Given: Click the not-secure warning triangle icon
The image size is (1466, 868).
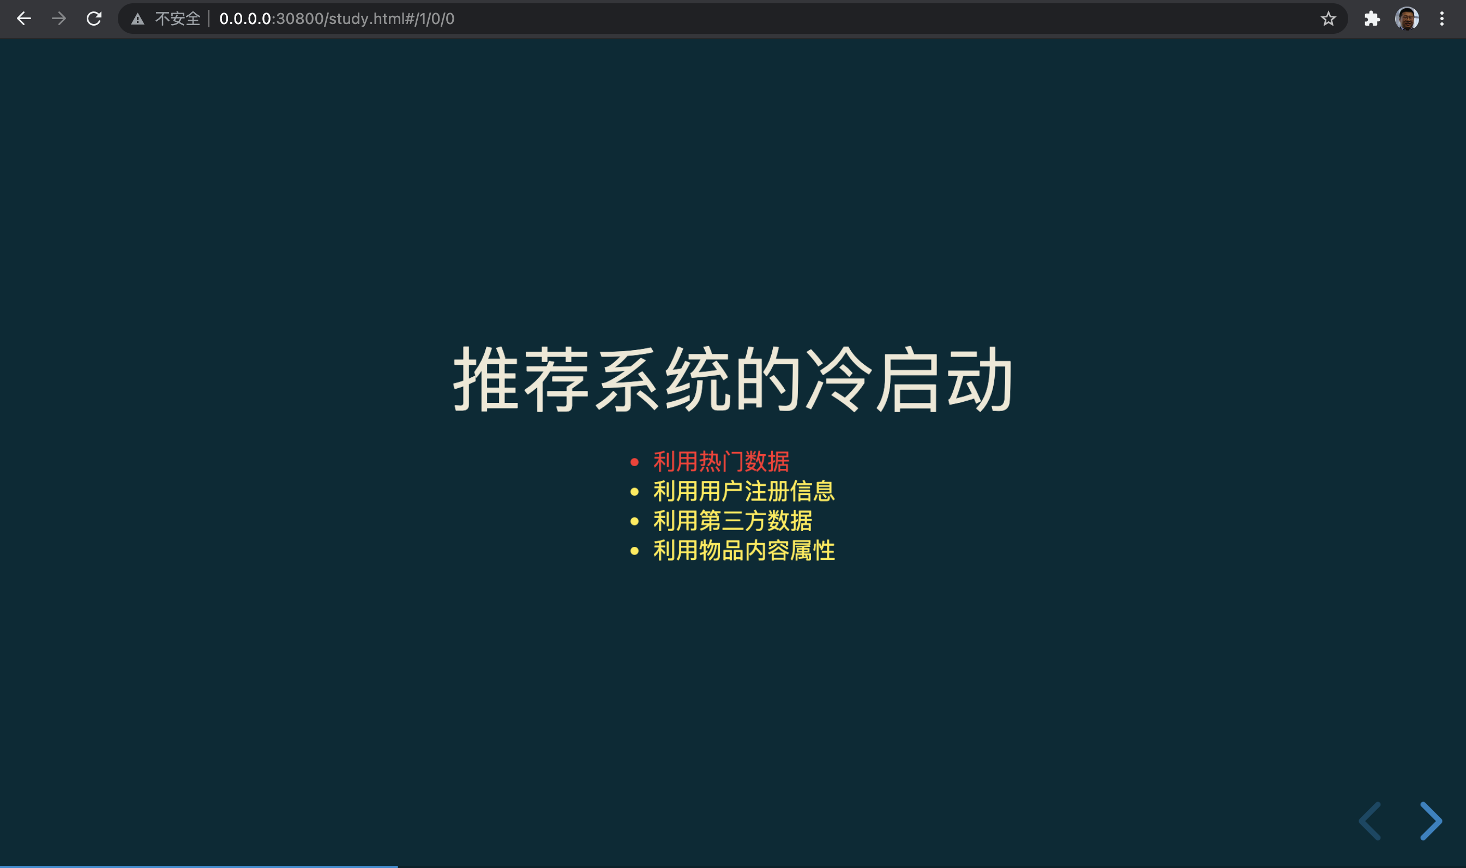Looking at the screenshot, I should pyautogui.click(x=137, y=19).
